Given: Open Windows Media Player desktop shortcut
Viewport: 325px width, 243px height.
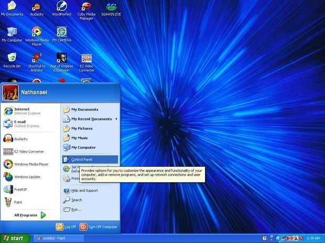Looking at the screenshot, I should click(37, 37).
